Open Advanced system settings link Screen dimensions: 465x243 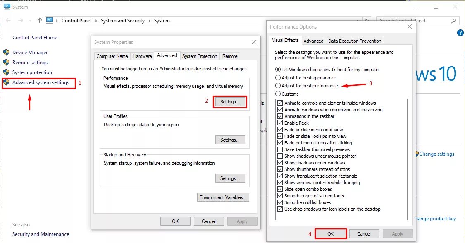click(x=41, y=82)
